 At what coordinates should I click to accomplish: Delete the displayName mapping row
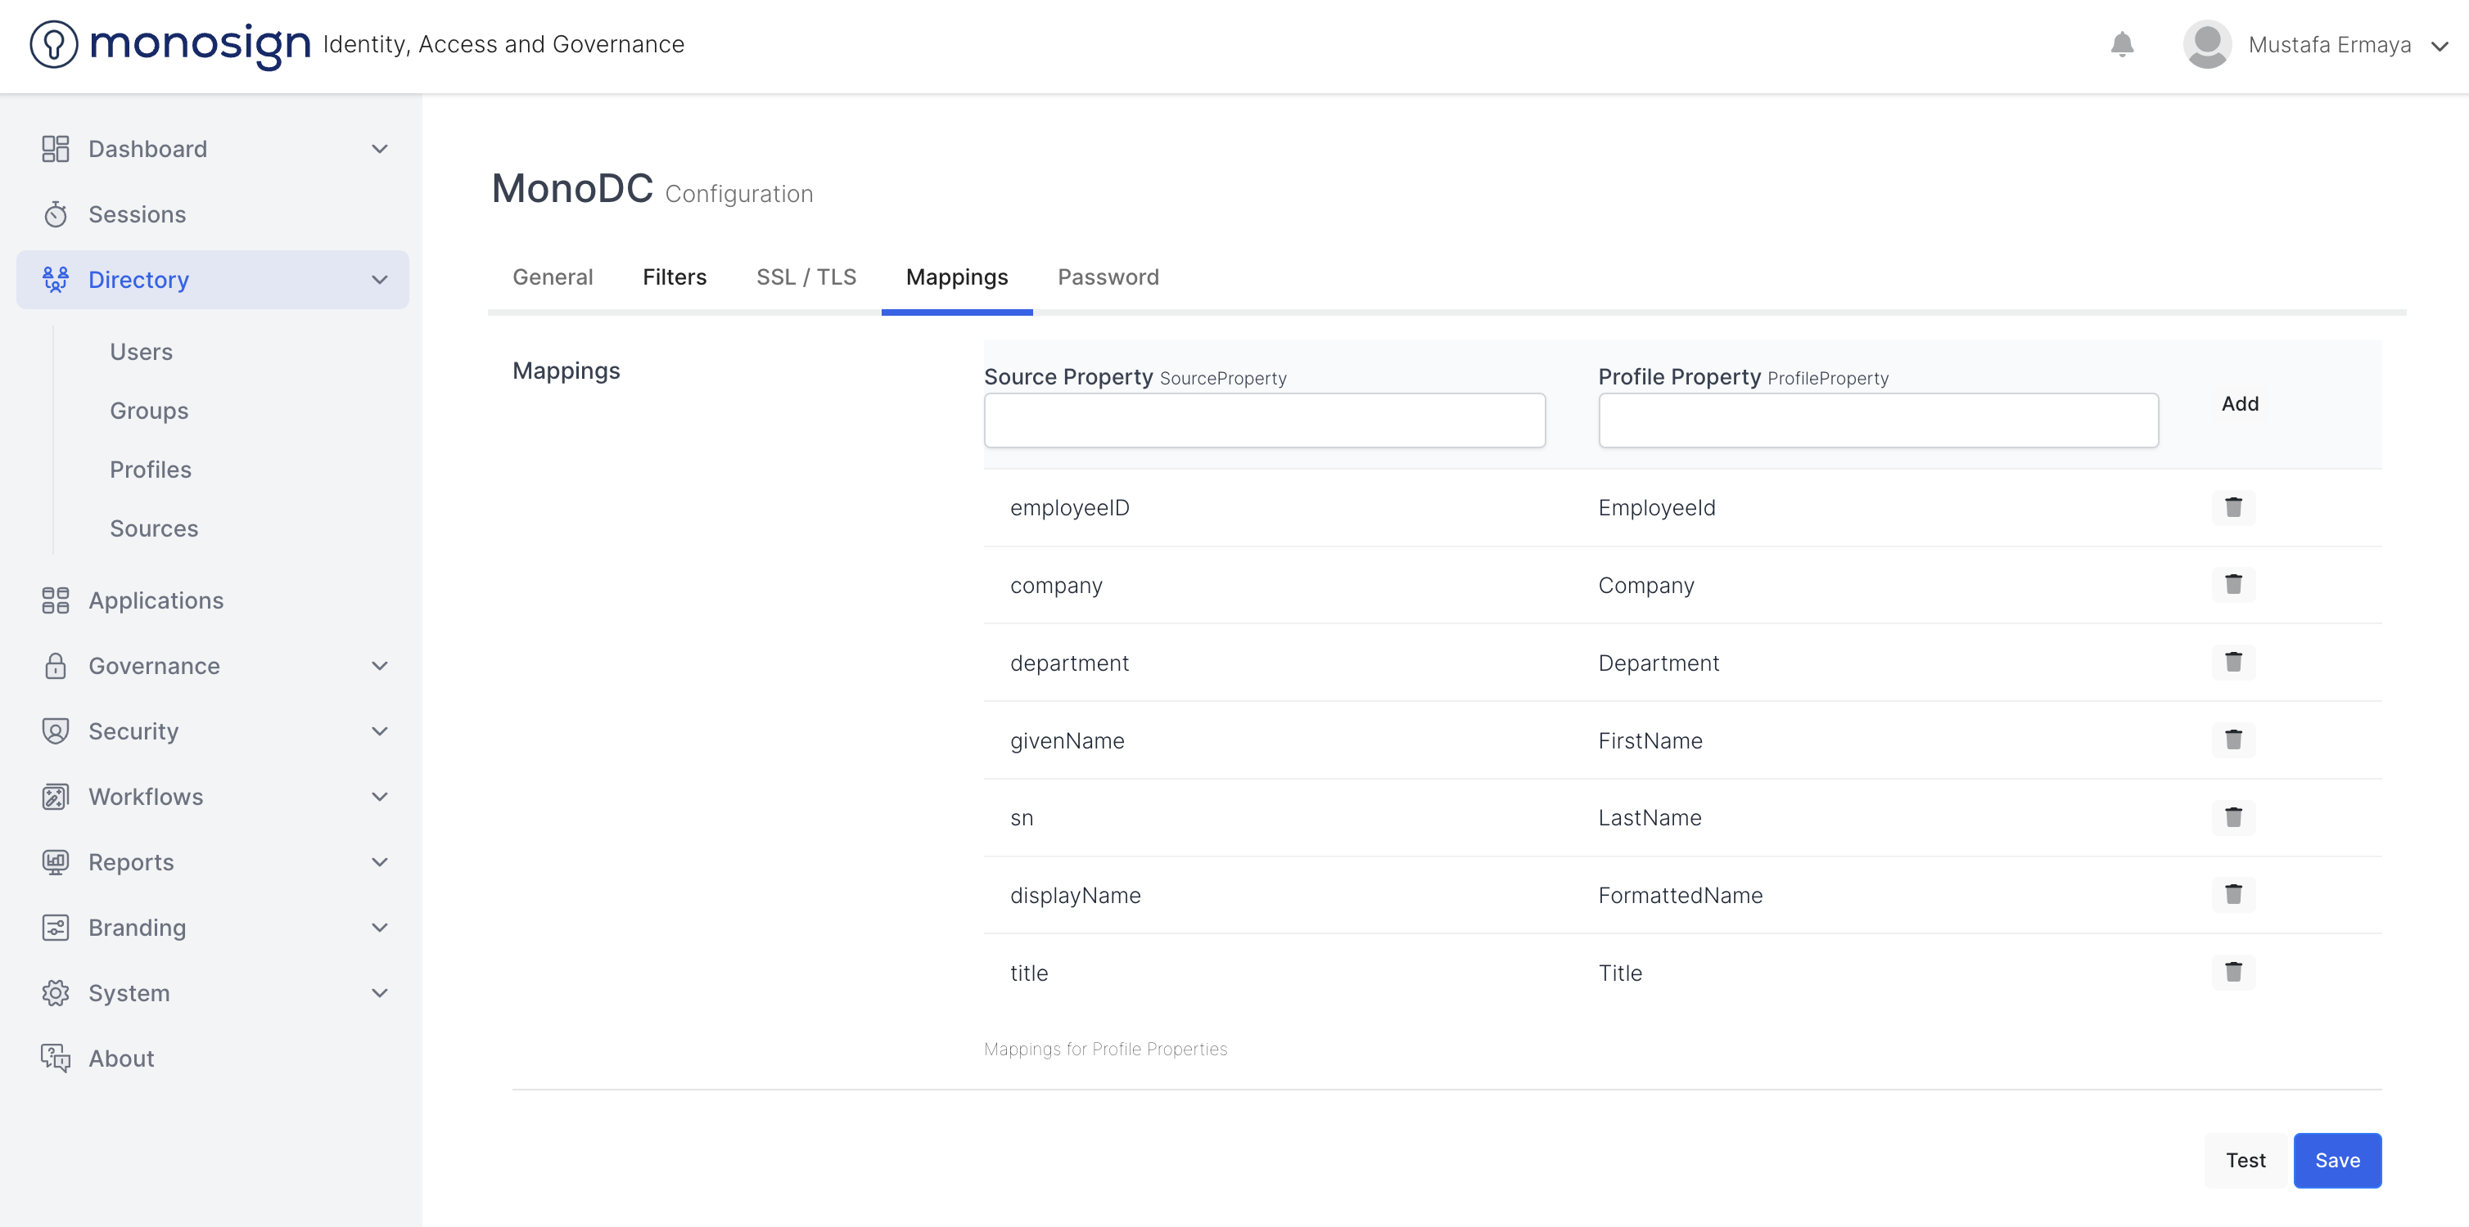point(2232,894)
